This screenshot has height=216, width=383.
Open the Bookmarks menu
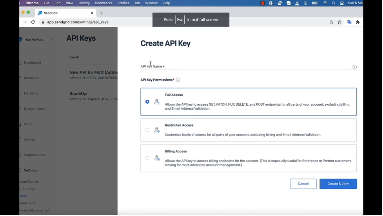coord(103,3)
